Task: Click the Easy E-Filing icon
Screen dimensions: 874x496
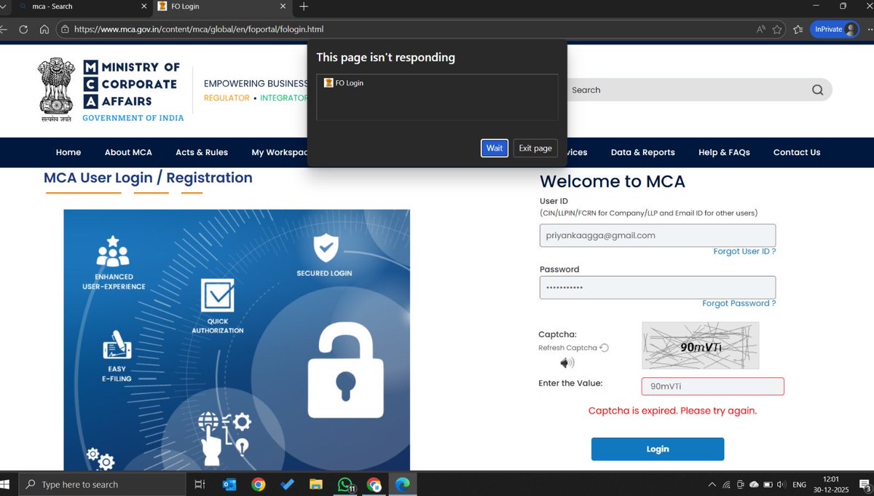Action: click(117, 345)
